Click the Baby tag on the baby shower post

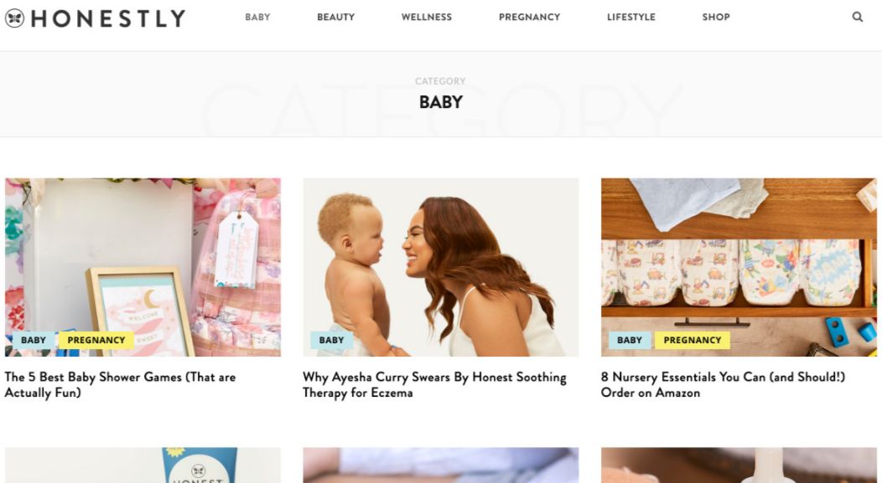click(34, 340)
